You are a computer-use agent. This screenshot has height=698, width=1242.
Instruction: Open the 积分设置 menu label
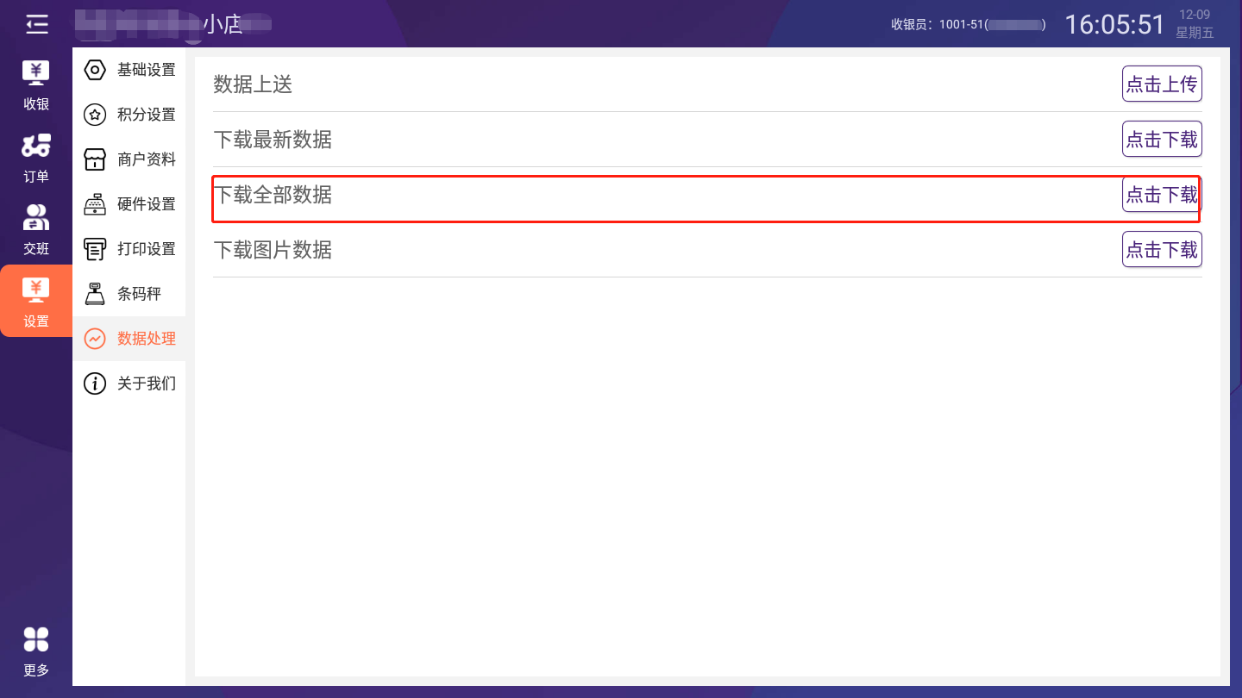[147, 115]
